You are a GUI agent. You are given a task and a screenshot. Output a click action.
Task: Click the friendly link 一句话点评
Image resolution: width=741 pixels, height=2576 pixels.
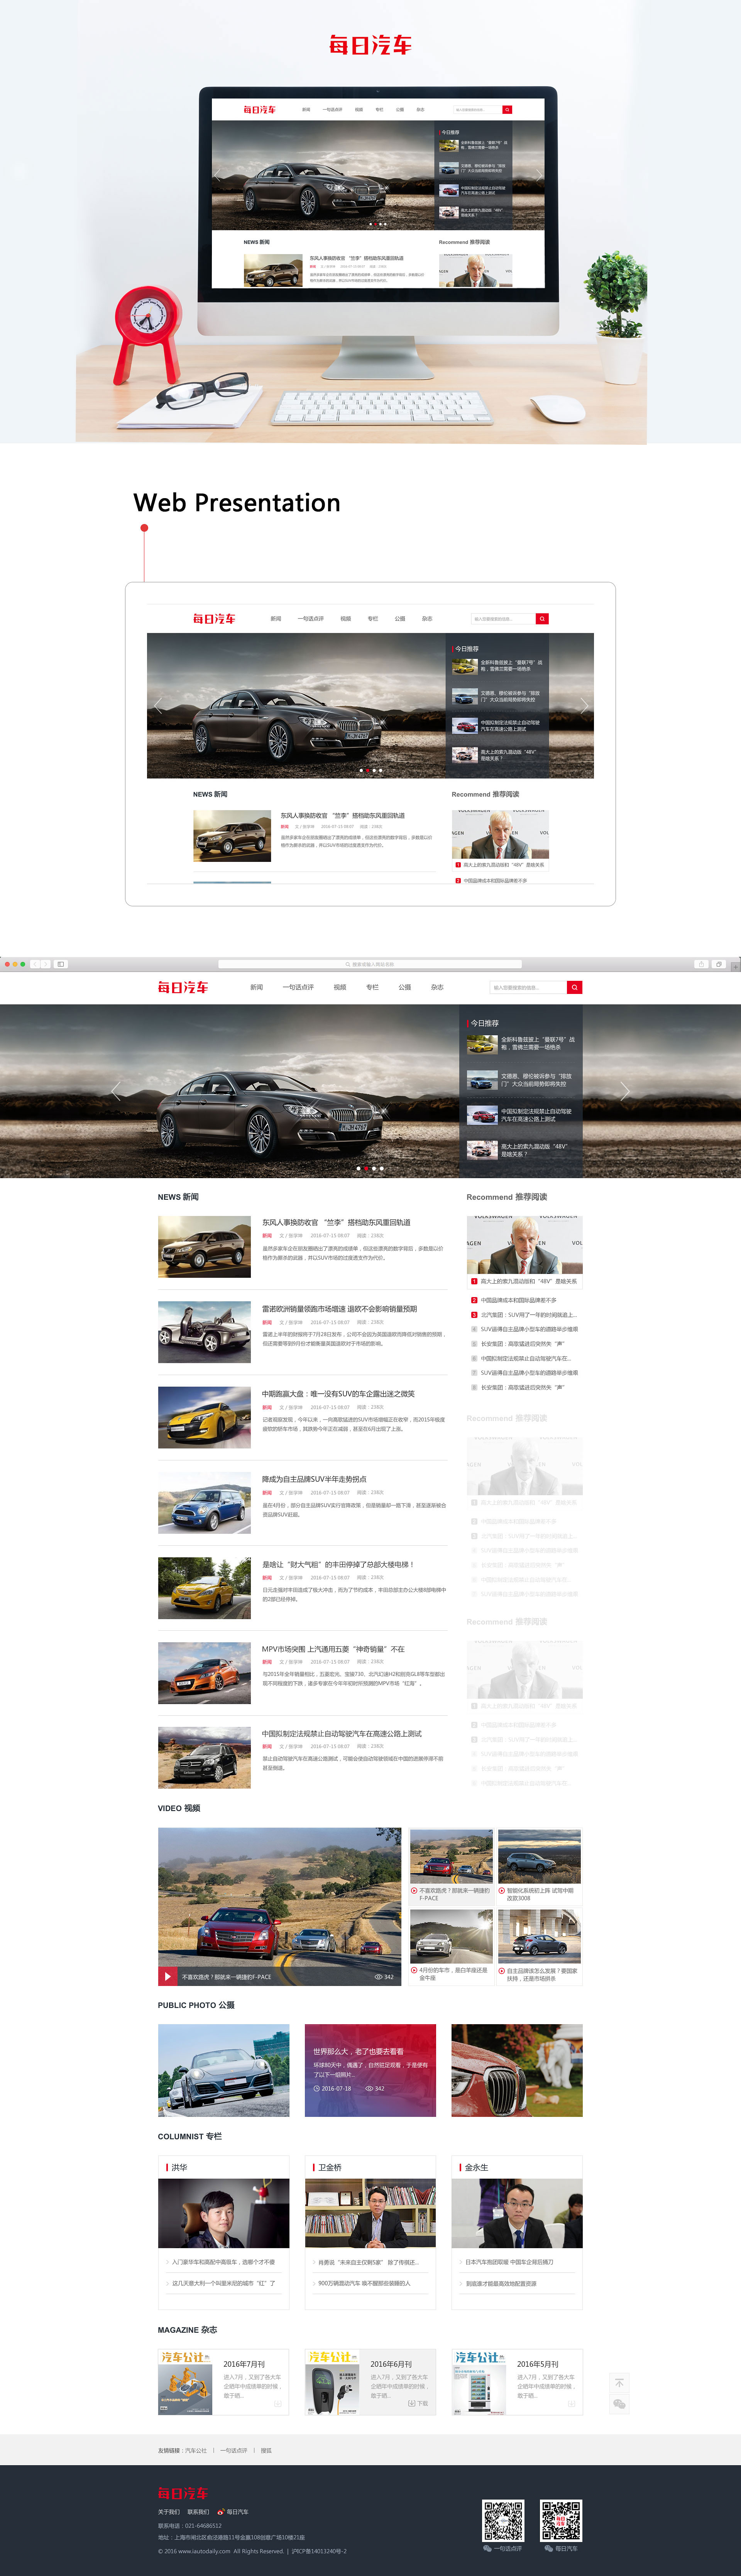coord(234,2450)
